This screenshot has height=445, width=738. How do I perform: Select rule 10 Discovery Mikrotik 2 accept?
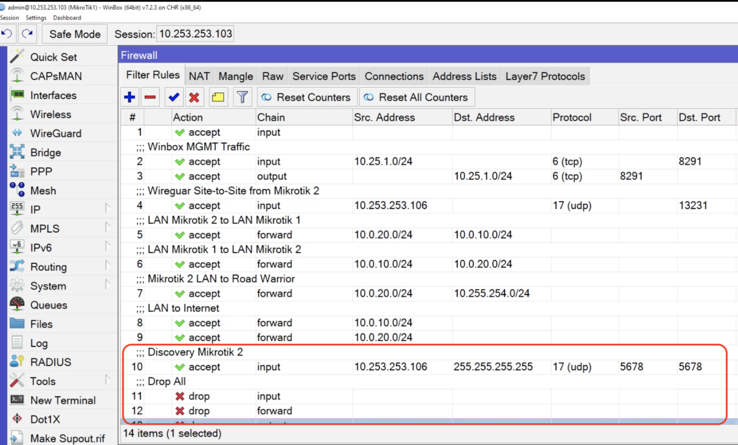pyautogui.click(x=429, y=367)
